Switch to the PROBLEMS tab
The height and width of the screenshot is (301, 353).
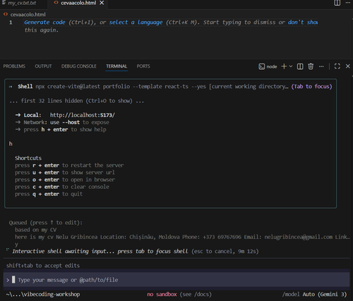coord(14,66)
